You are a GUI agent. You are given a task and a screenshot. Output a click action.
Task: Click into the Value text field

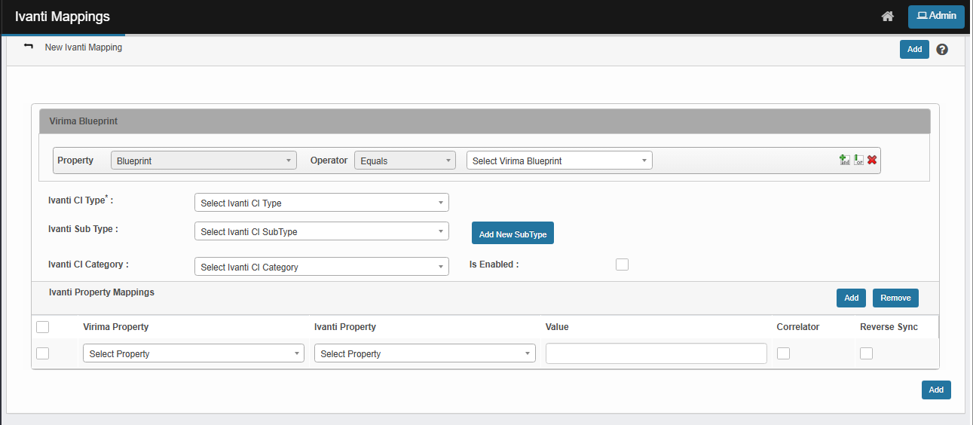(656, 353)
